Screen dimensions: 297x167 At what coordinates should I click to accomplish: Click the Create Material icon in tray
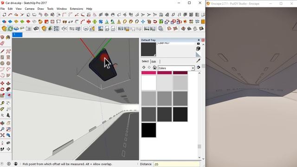click(198, 49)
